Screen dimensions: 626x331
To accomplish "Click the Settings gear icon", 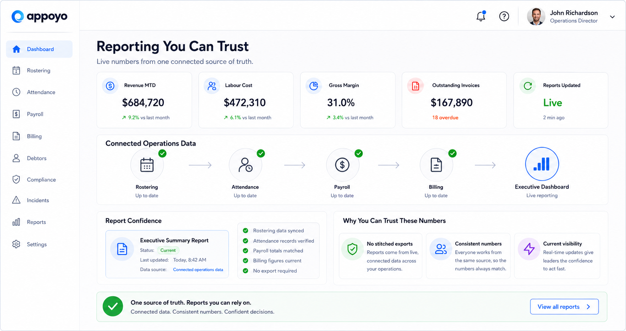I will pos(16,244).
